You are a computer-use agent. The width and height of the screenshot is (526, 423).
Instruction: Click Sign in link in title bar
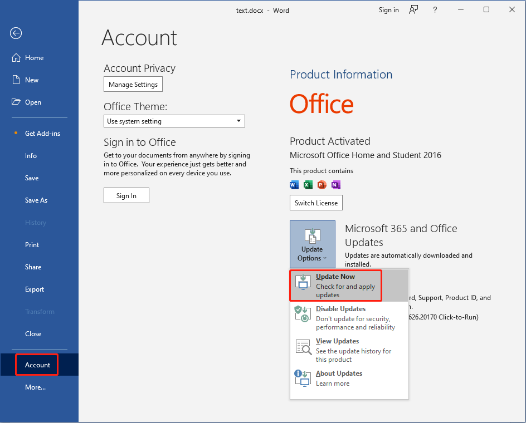coord(389,10)
